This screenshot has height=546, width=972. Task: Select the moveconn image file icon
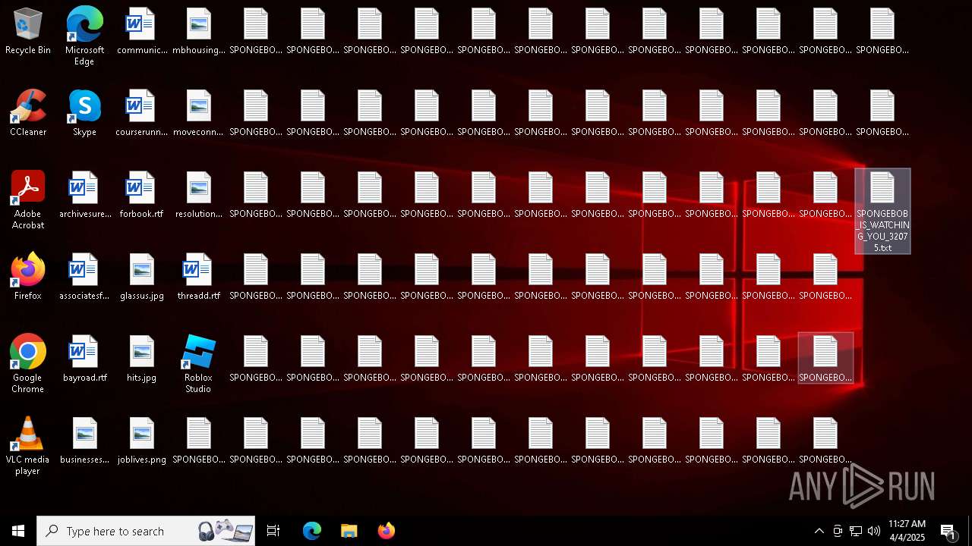pyautogui.click(x=198, y=113)
